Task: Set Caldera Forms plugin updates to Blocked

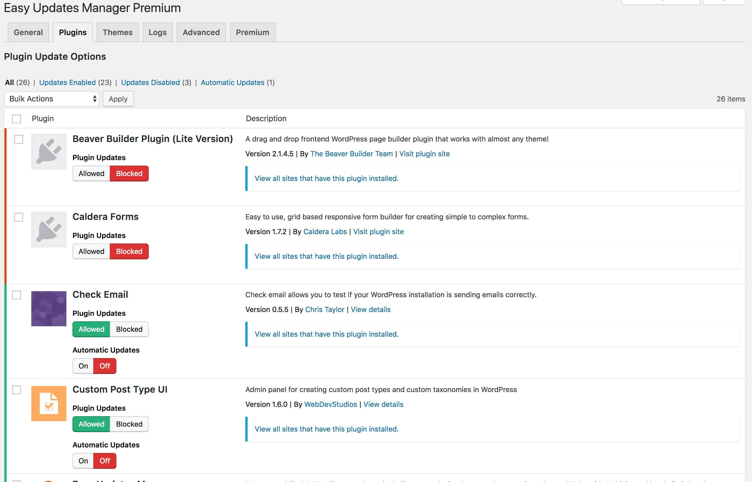Action: 129,251
